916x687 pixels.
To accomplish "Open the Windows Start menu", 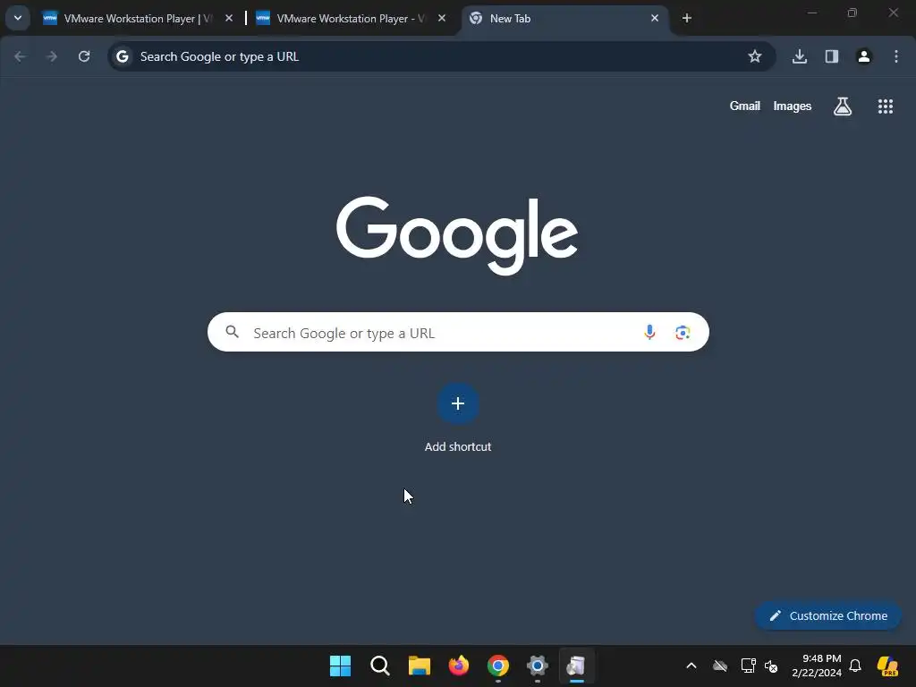I will tap(341, 666).
